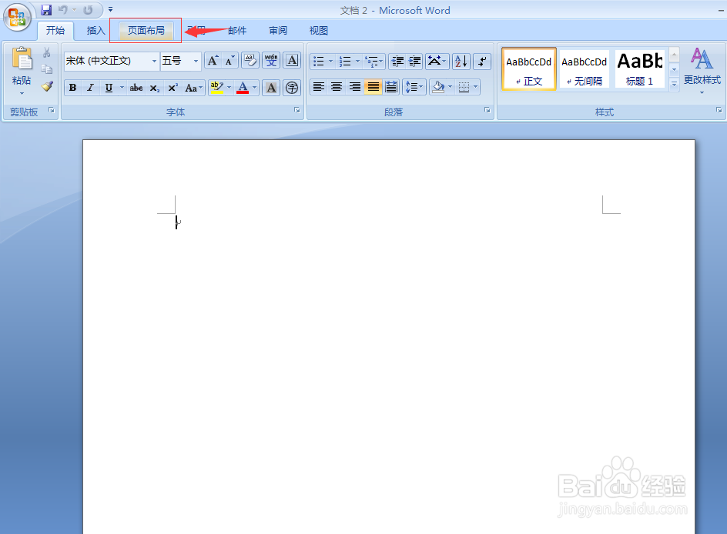This screenshot has height=534, width=727.
Task: Center the text
Action: point(337,87)
